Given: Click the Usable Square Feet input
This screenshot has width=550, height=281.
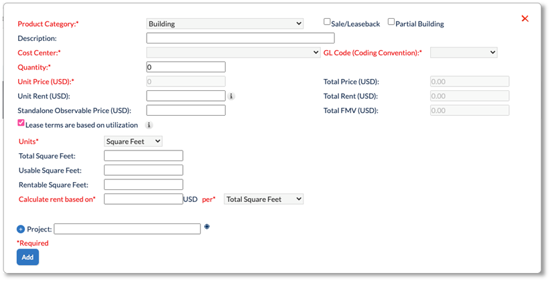Looking at the screenshot, I should (143, 171).
